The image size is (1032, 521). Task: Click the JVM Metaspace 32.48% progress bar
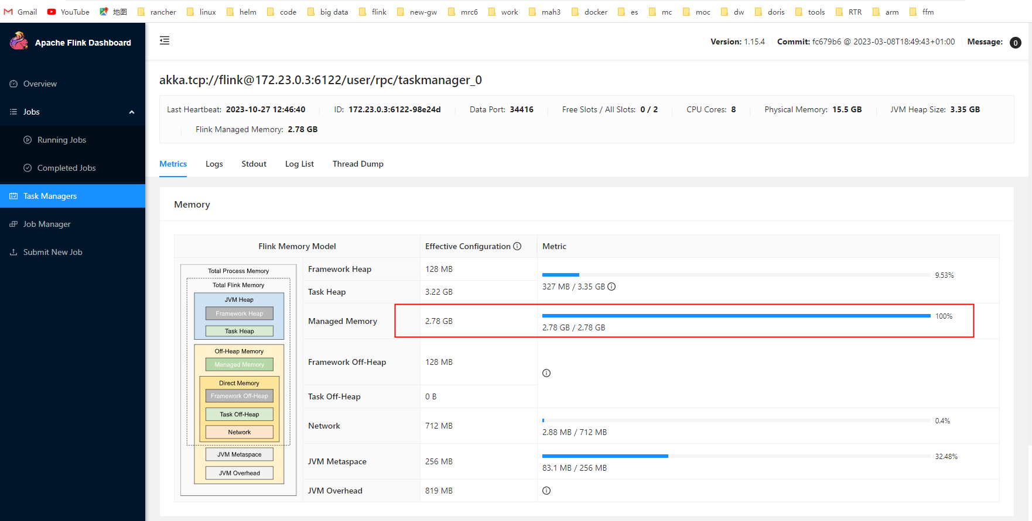coord(736,456)
